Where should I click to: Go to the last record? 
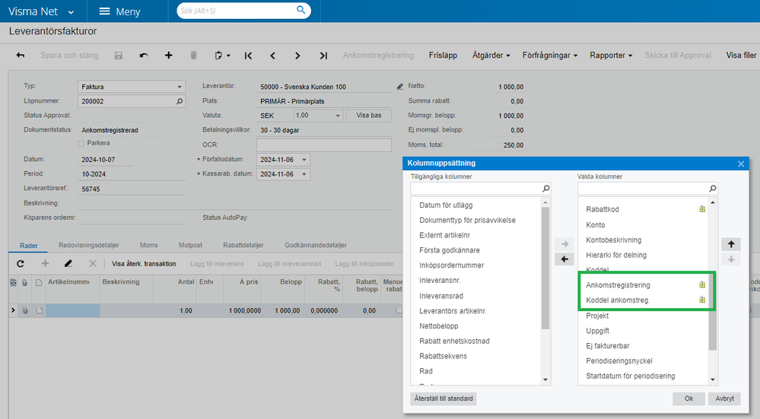323,56
